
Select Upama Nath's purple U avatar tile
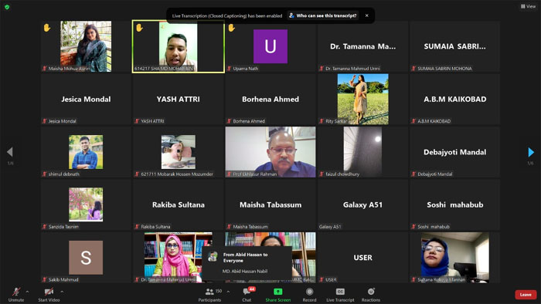[270, 46]
